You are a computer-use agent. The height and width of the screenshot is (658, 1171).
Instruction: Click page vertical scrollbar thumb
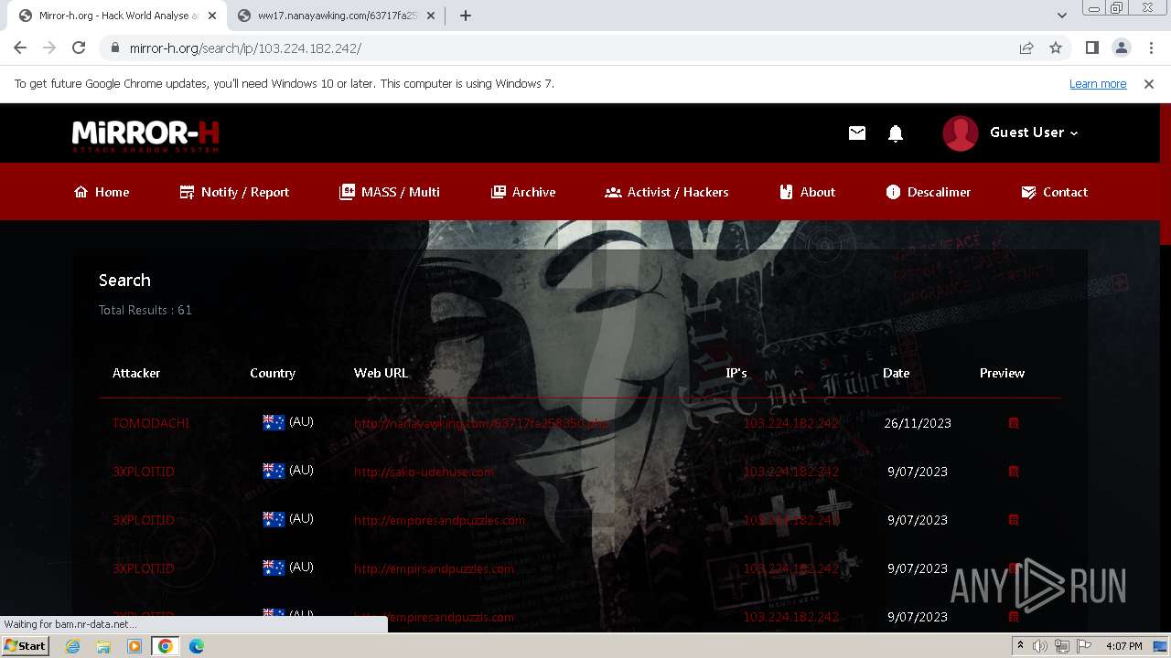click(x=1165, y=174)
